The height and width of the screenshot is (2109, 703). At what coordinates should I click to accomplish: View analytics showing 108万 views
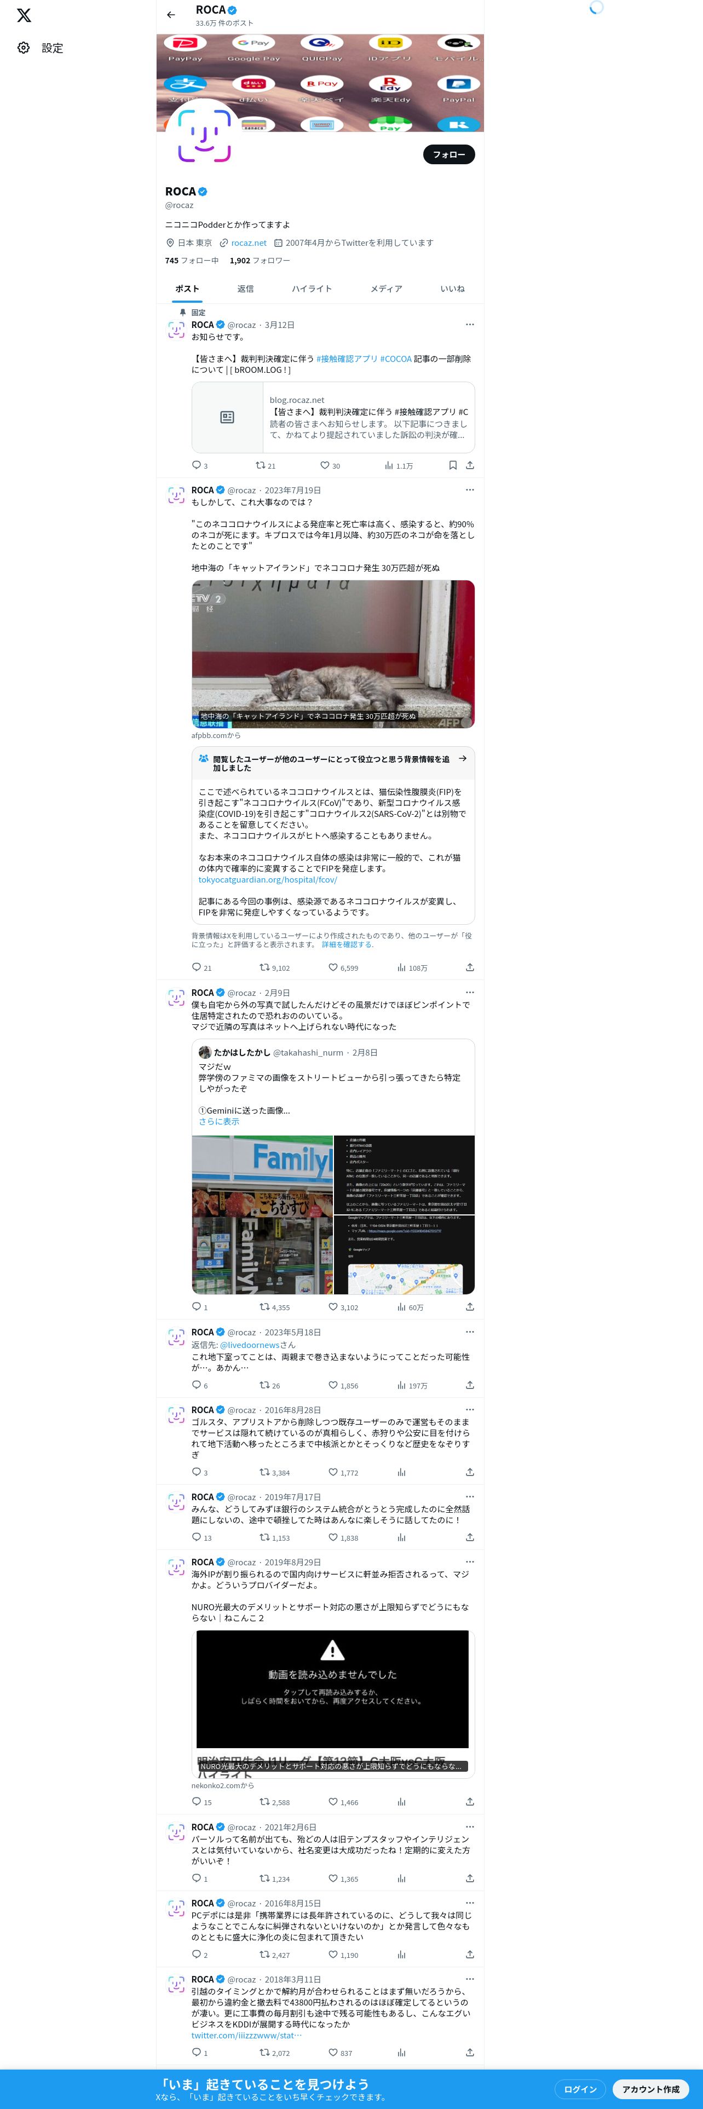[412, 967]
